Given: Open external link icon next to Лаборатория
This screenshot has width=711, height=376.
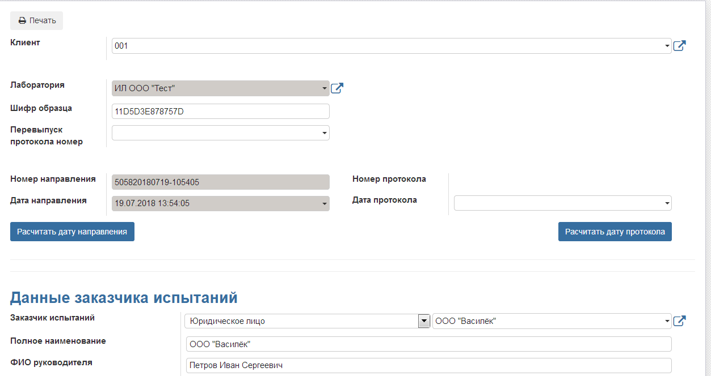Looking at the screenshot, I should (x=337, y=88).
